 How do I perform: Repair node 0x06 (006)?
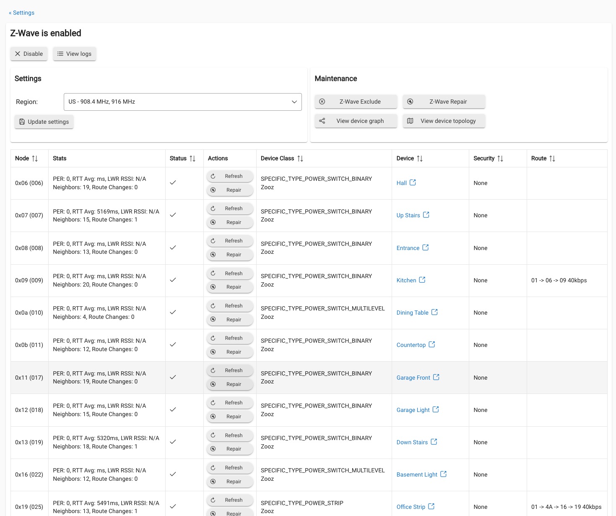(x=230, y=190)
